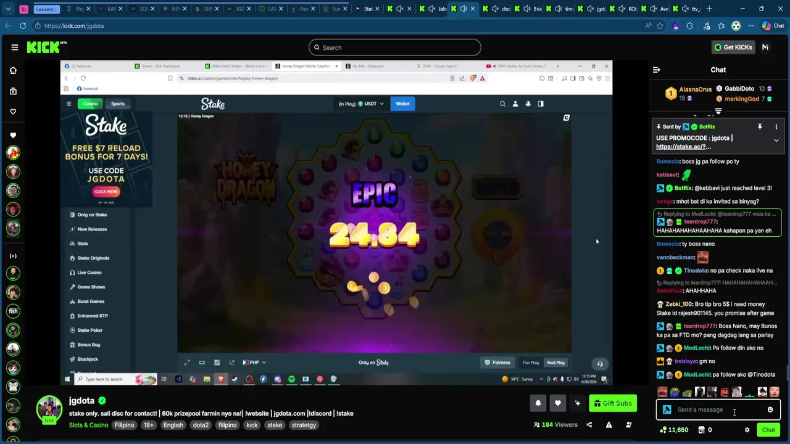Mute the browser tab labelled ttv
The width and height of the screenshot is (790, 444).
[687, 9]
